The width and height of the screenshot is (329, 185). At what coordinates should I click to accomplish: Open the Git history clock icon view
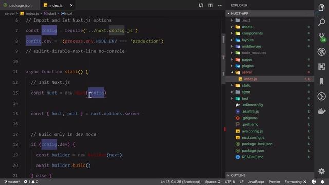321,96
